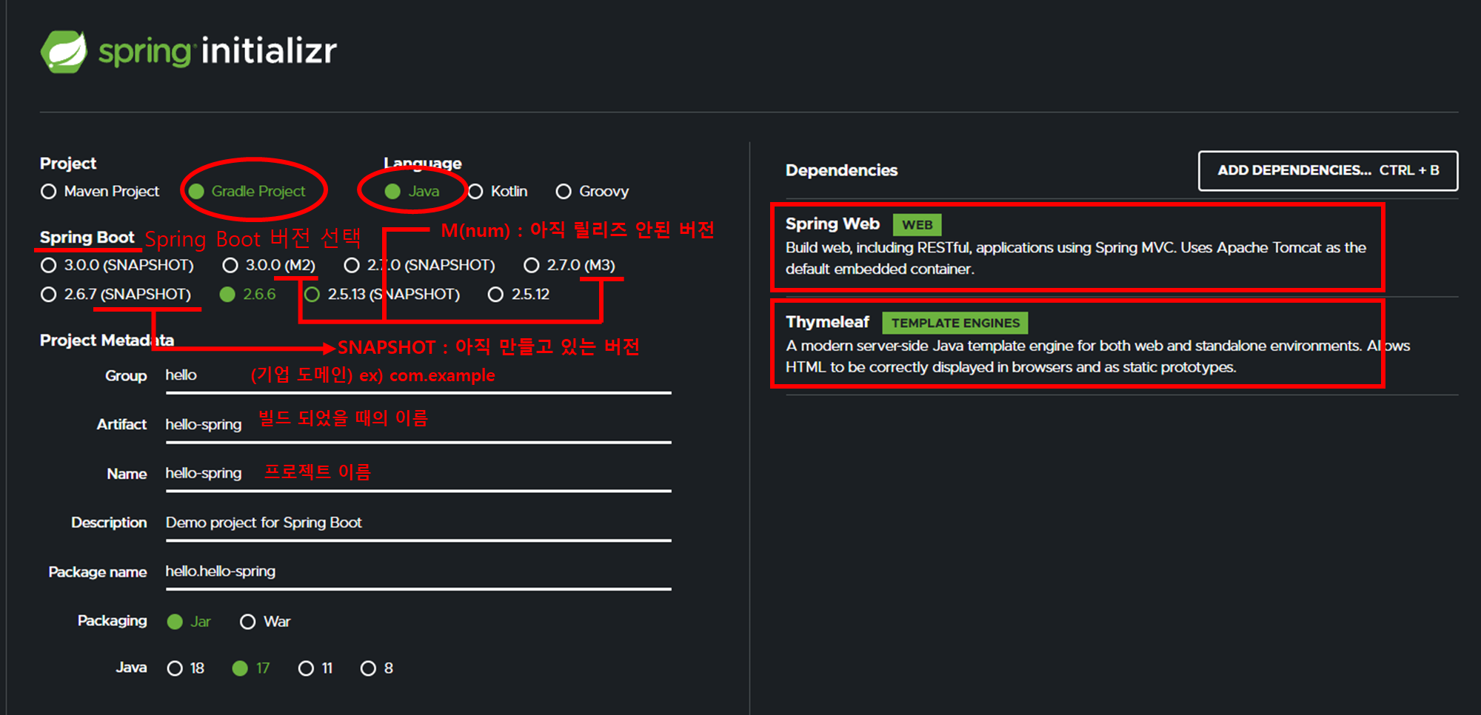
Task: Select Spring Boot 2.7.0 (SNAPSHOT)
Action: [x=419, y=265]
